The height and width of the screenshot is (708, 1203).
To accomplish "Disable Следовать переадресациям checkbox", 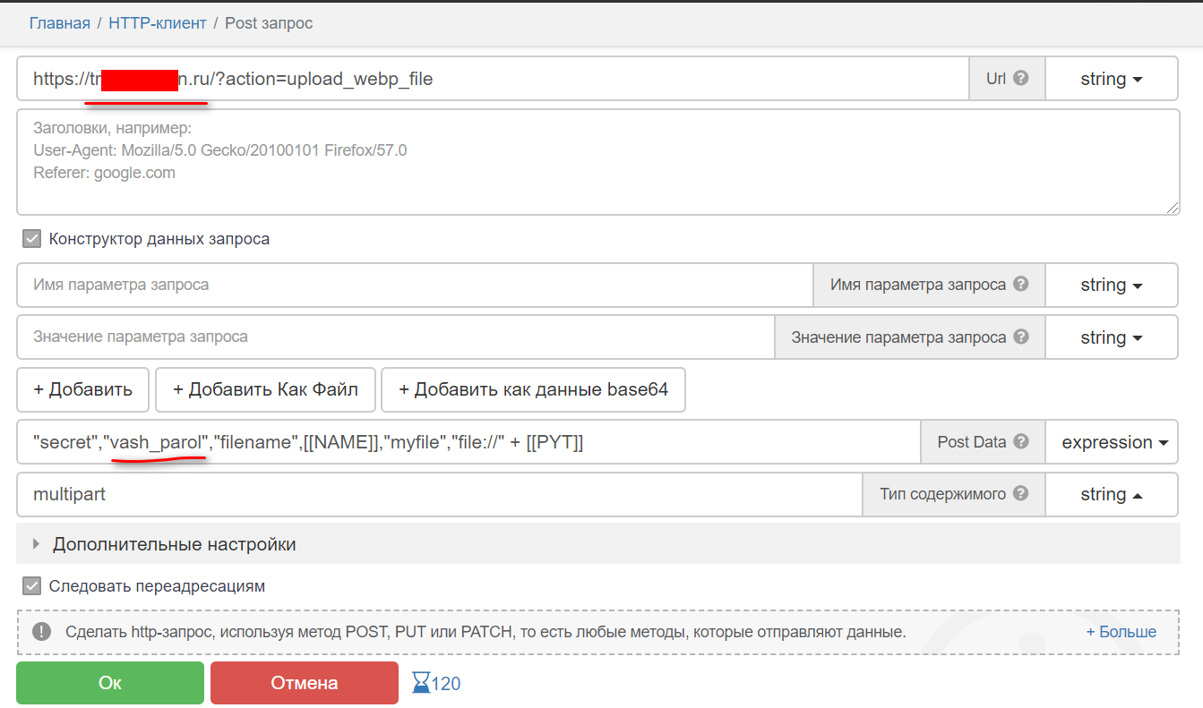I will coord(32,586).
